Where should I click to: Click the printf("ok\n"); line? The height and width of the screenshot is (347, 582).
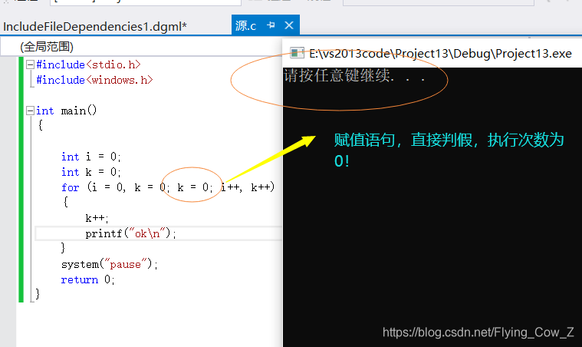coord(130,233)
